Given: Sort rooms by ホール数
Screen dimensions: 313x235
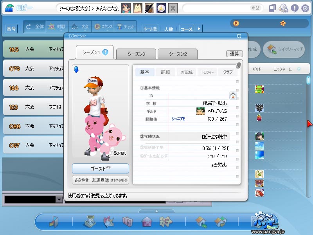Looking at the screenshot, I should point(150,29).
